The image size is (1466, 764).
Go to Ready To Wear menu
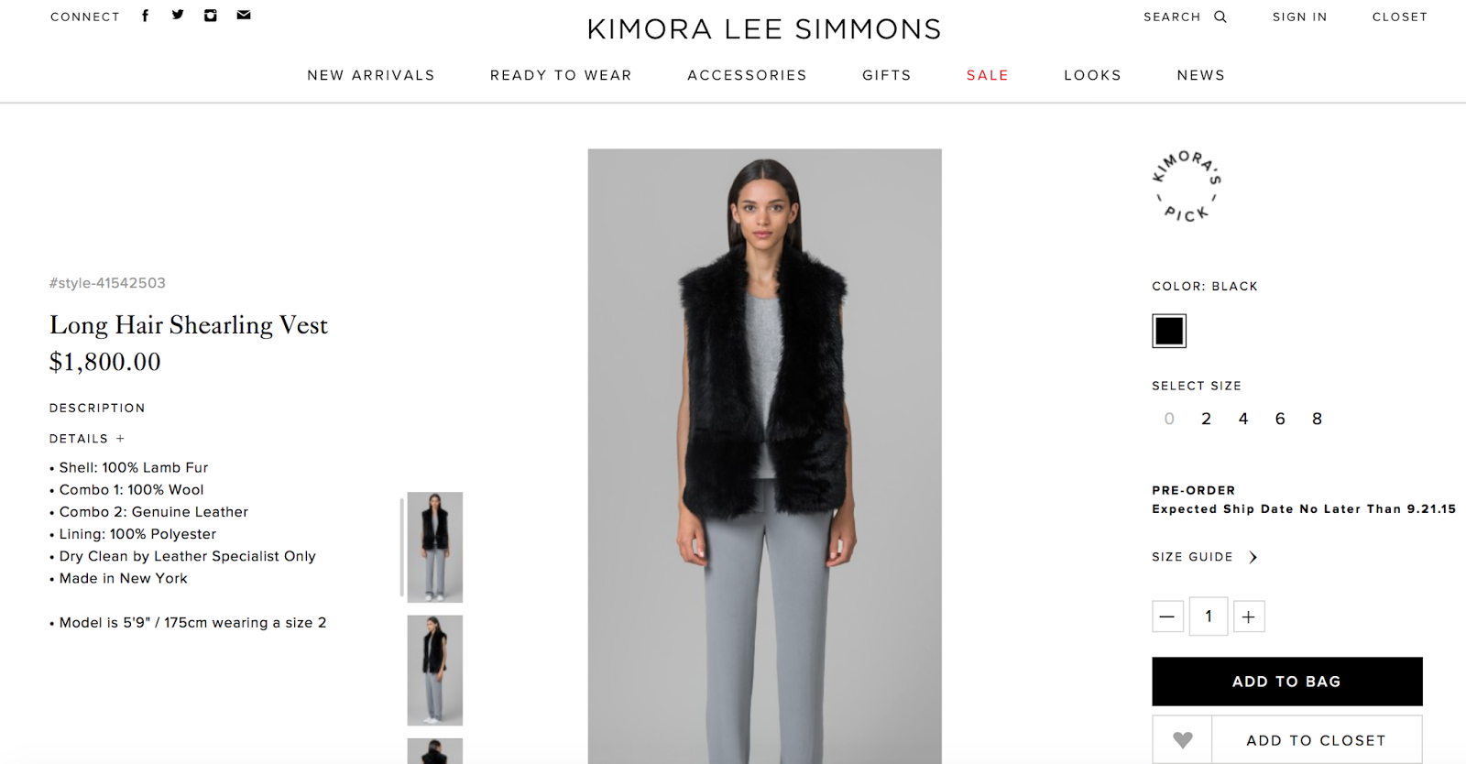561,75
